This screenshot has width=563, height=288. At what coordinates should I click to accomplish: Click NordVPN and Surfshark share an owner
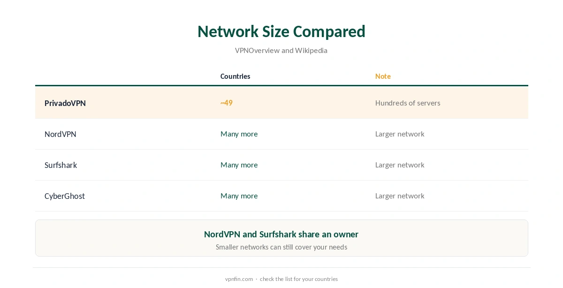coord(281,234)
